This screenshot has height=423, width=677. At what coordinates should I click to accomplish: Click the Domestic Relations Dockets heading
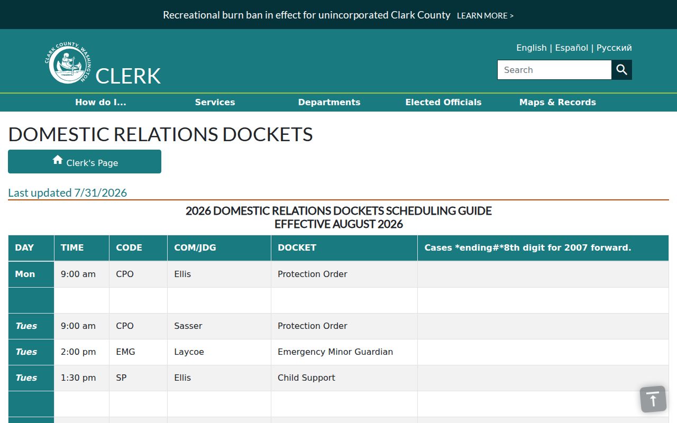[x=160, y=134]
